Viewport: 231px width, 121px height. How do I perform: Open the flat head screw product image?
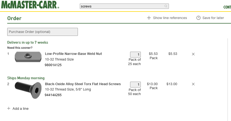28,90
